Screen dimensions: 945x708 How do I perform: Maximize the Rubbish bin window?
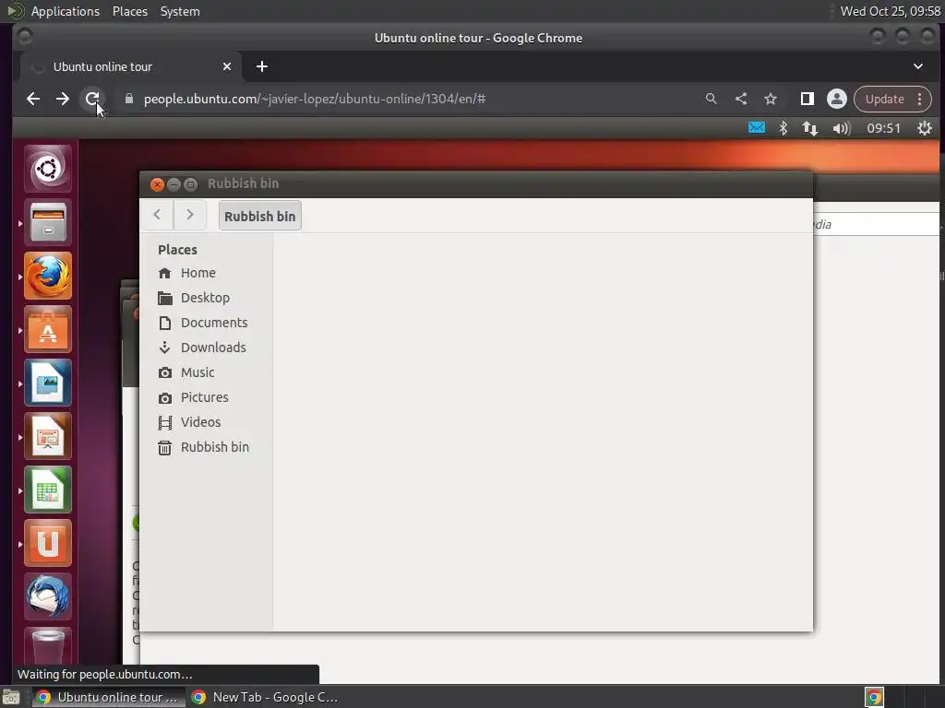[190, 184]
